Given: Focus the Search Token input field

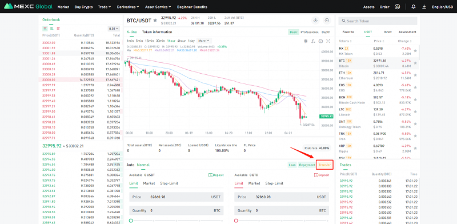Looking at the screenshot, I should (x=378, y=21).
